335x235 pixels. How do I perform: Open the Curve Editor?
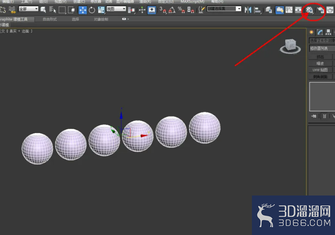(289, 10)
